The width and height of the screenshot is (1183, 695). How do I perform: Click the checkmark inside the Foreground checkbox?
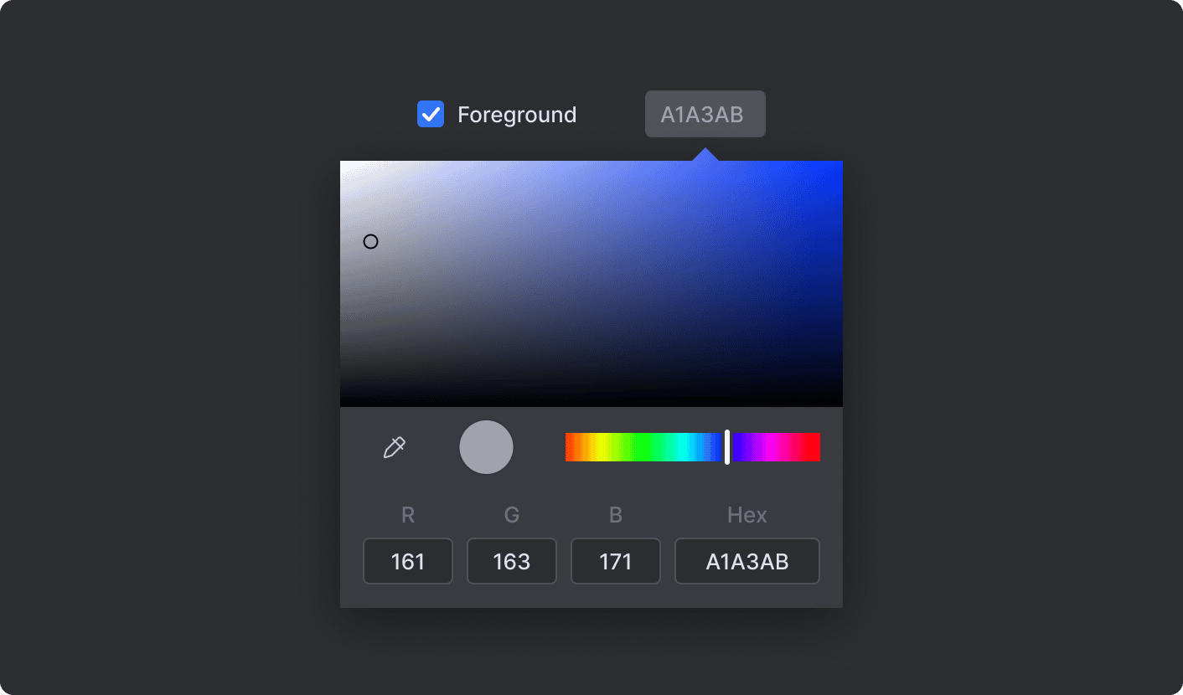pos(430,114)
